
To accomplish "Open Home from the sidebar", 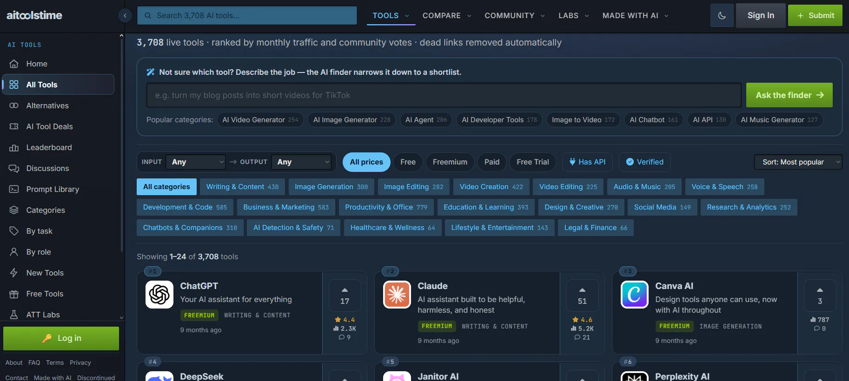I will pyautogui.click(x=58, y=64).
